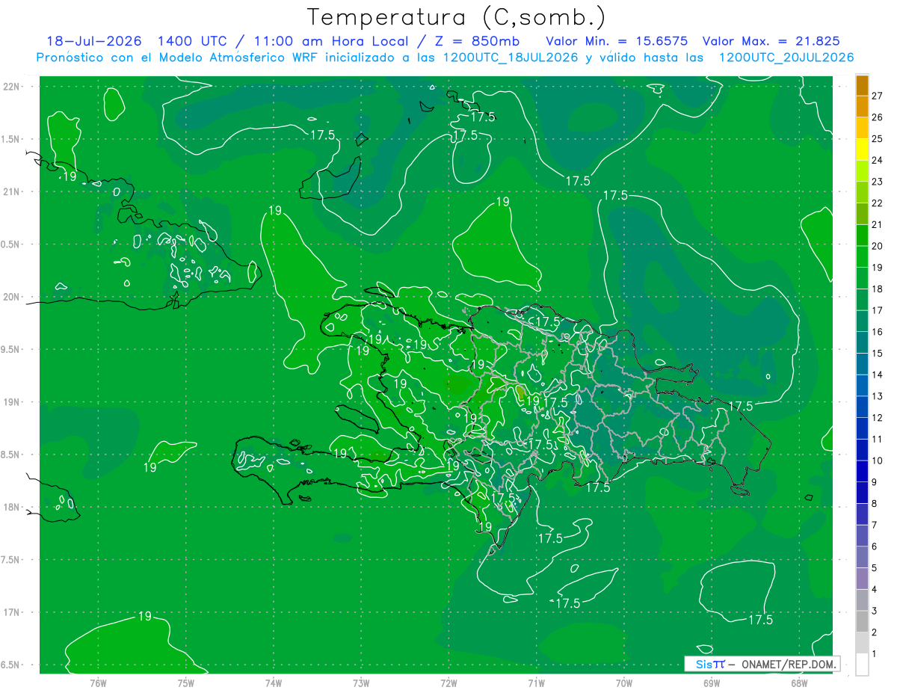Select the 'Z = 850mb' level label
This screenshot has height=693, width=897.
click(476, 41)
